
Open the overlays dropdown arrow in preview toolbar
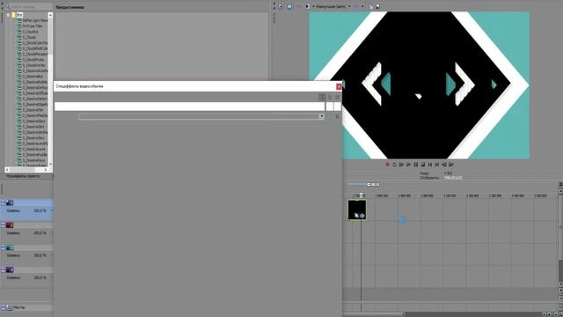[x=362, y=6]
